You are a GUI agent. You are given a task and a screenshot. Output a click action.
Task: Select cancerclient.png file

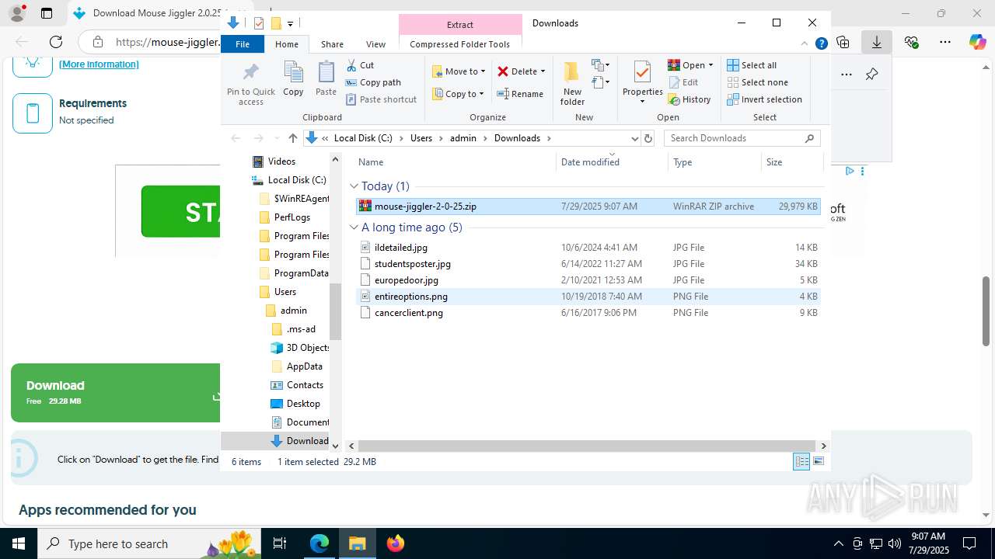(x=588, y=313)
